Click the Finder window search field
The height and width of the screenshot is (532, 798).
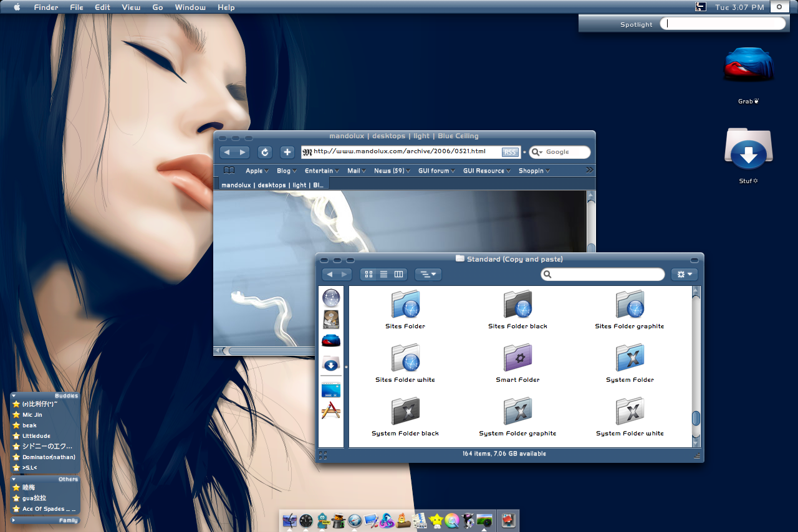click(x=603, y=274)
